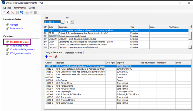Screen dimensions: 193x111
Task: Click the Imposto column header
Action: pyautogui.click(x=128, y=63)
